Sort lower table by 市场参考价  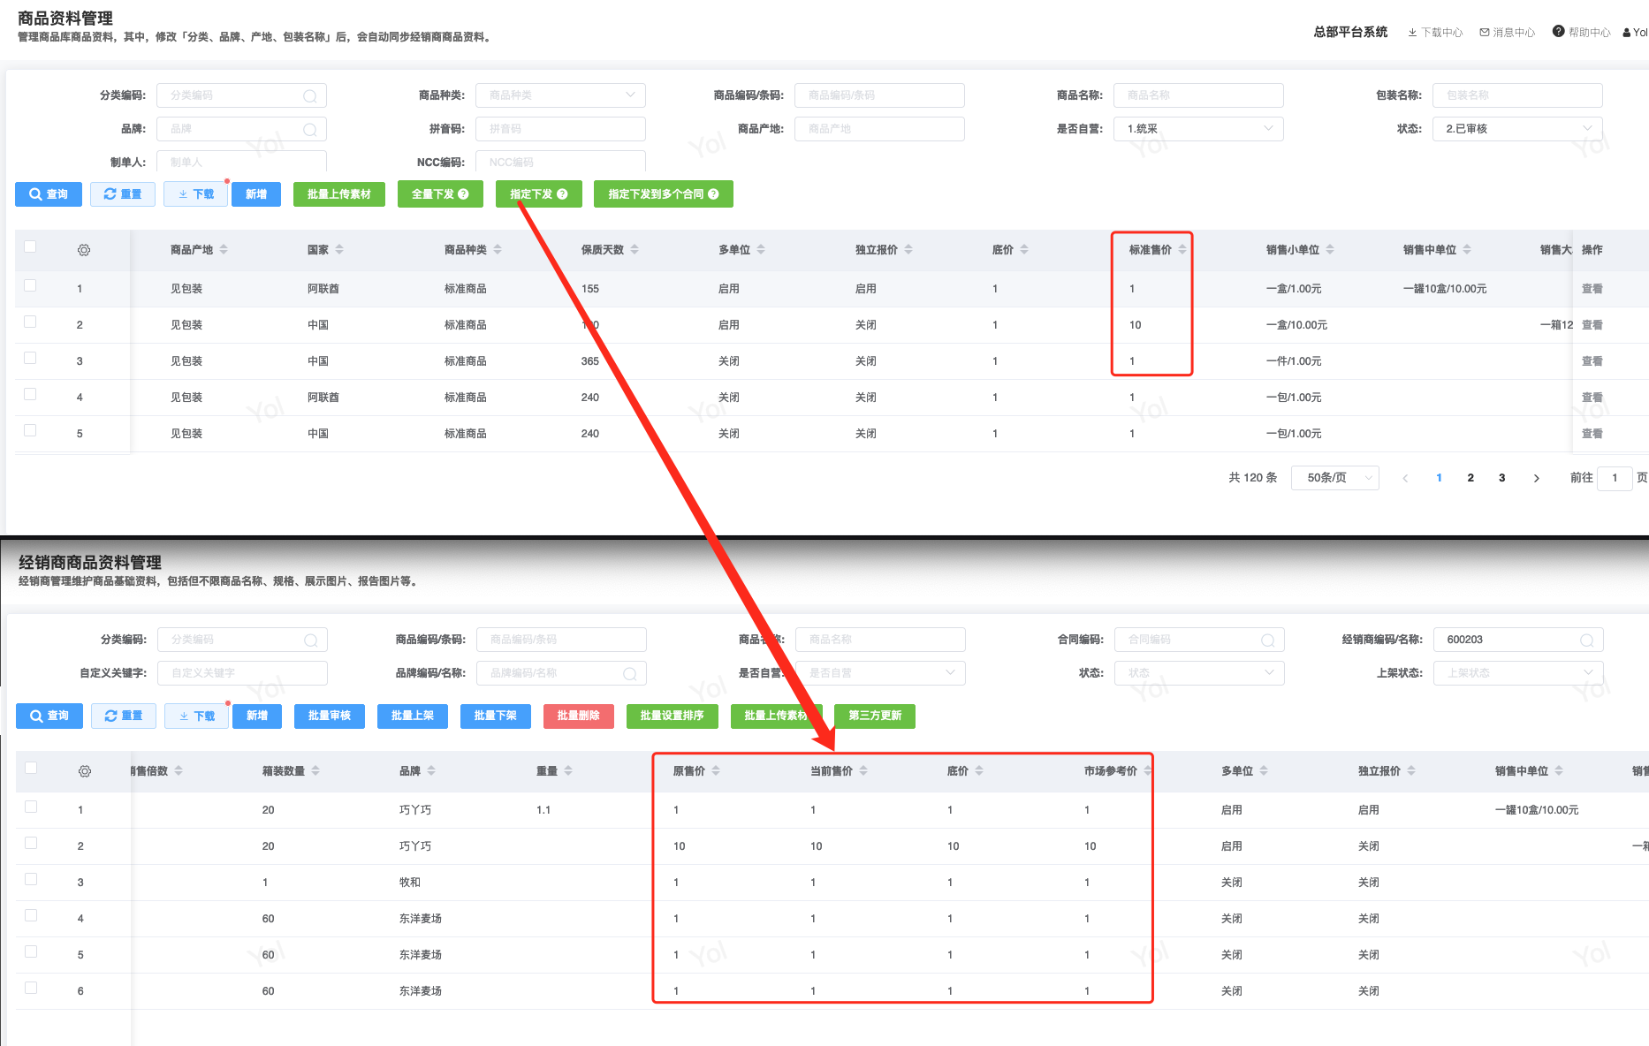(1147, 771)
